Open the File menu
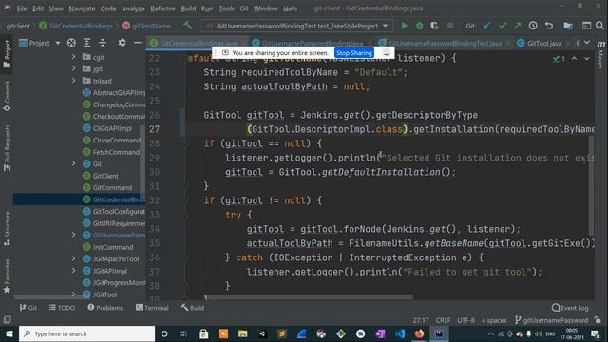This screenshot has height=342, width=608. 22,9
